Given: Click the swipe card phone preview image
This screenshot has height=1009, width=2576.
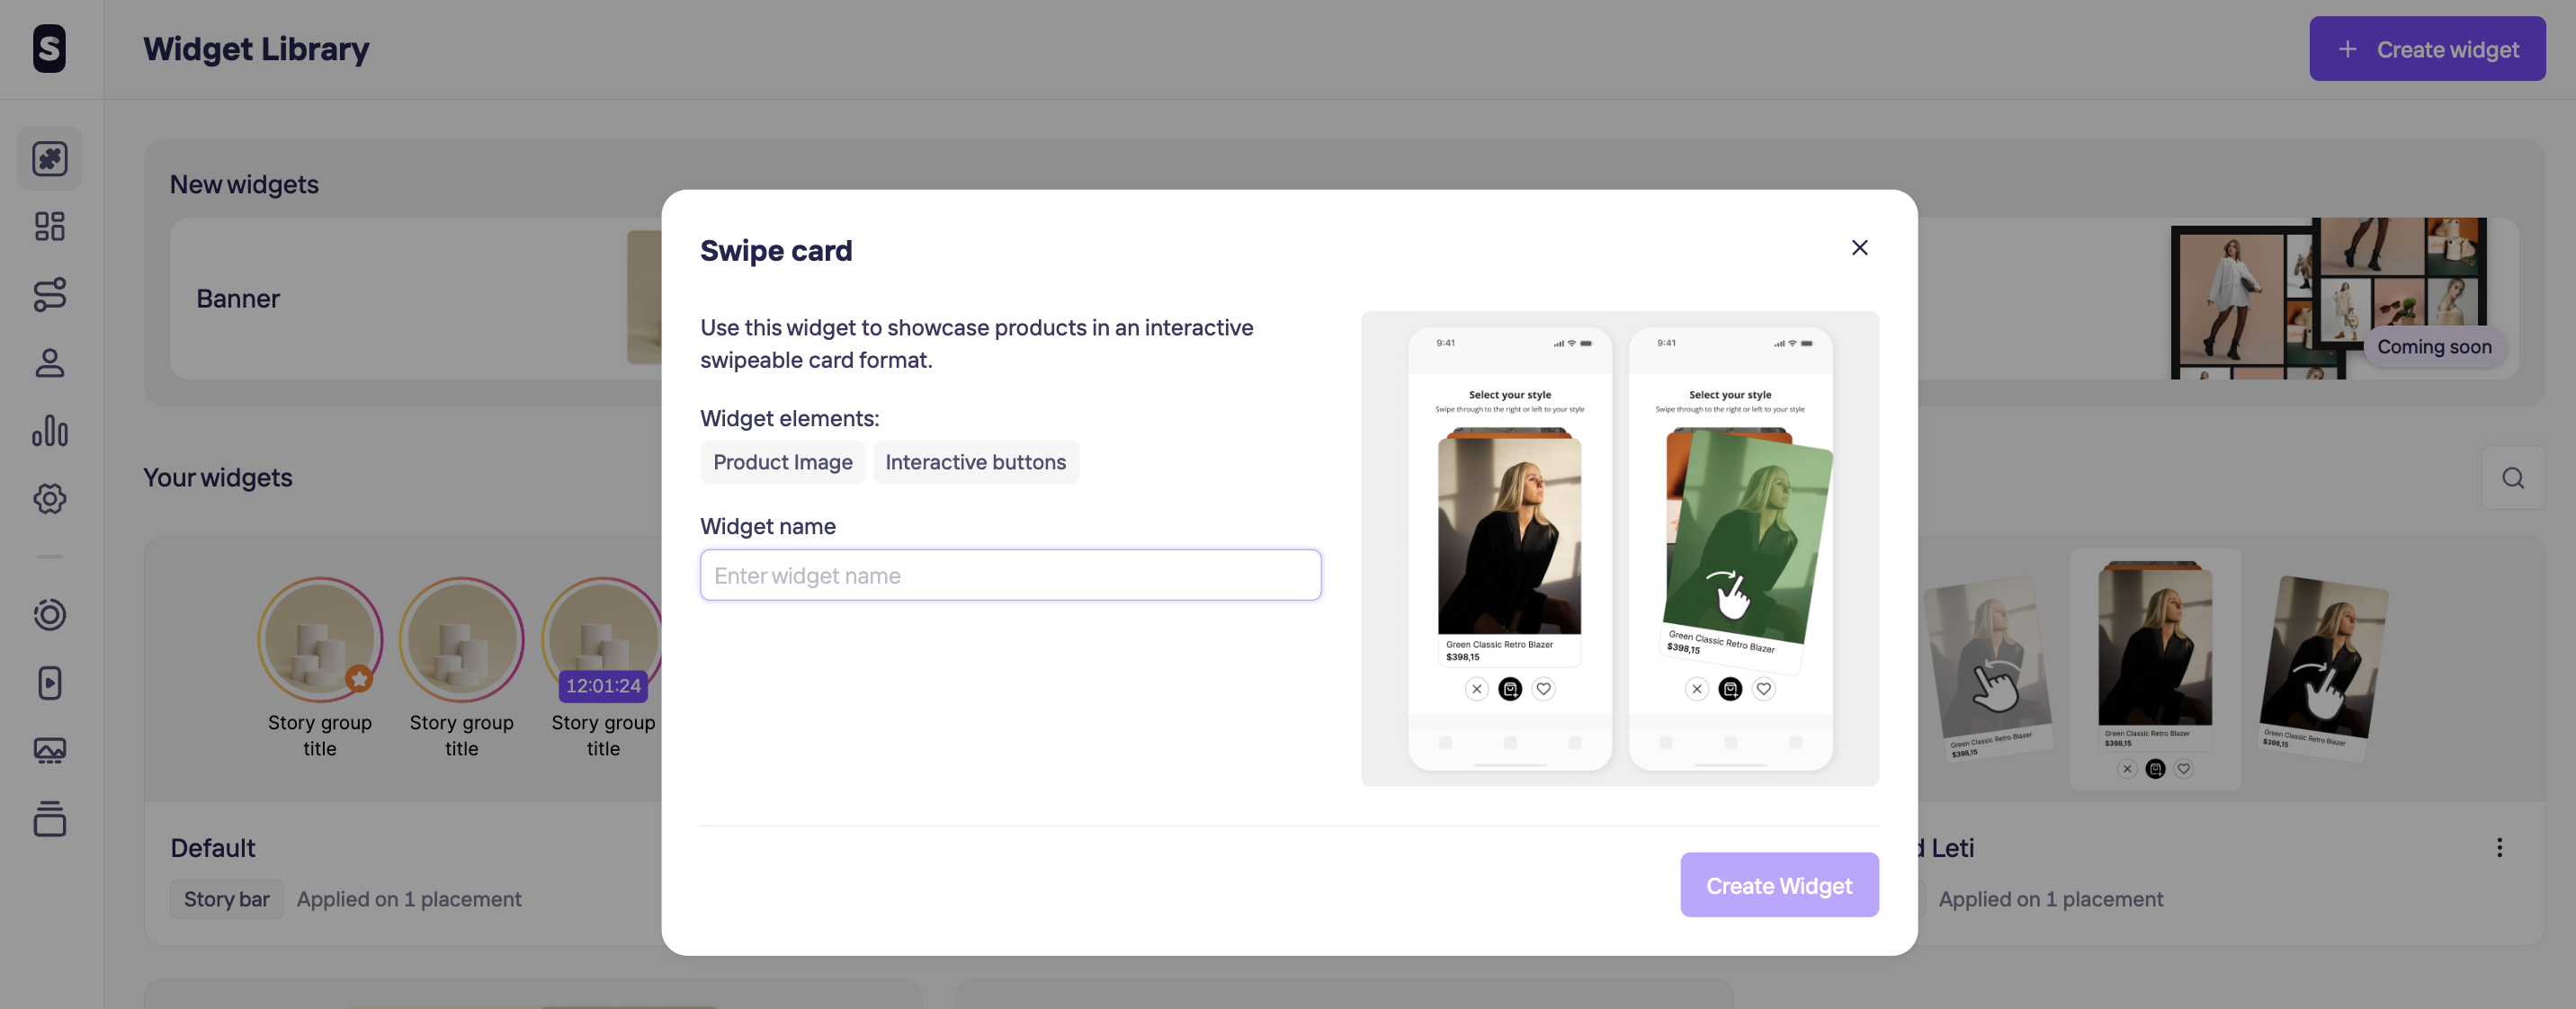Looking at the screenshot, I should [x=1619, y=548].
